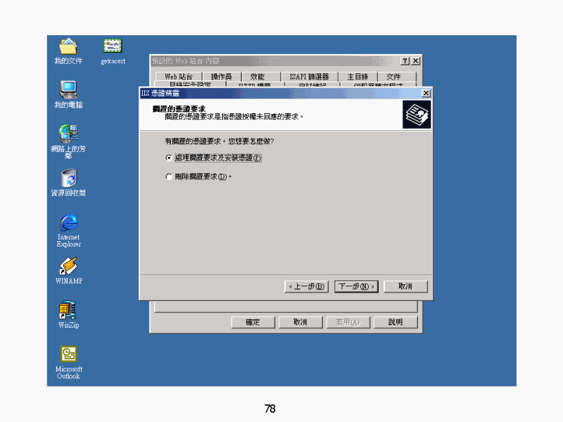
Task: Select 處理擱置要求及安裝憑證 radio option
Action: [168, 158]
